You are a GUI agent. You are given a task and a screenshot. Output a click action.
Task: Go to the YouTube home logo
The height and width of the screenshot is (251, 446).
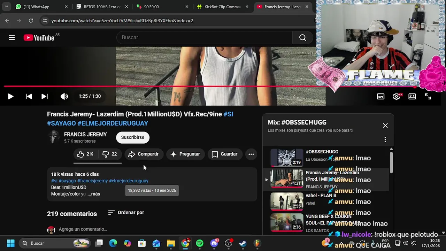point(39,38)
